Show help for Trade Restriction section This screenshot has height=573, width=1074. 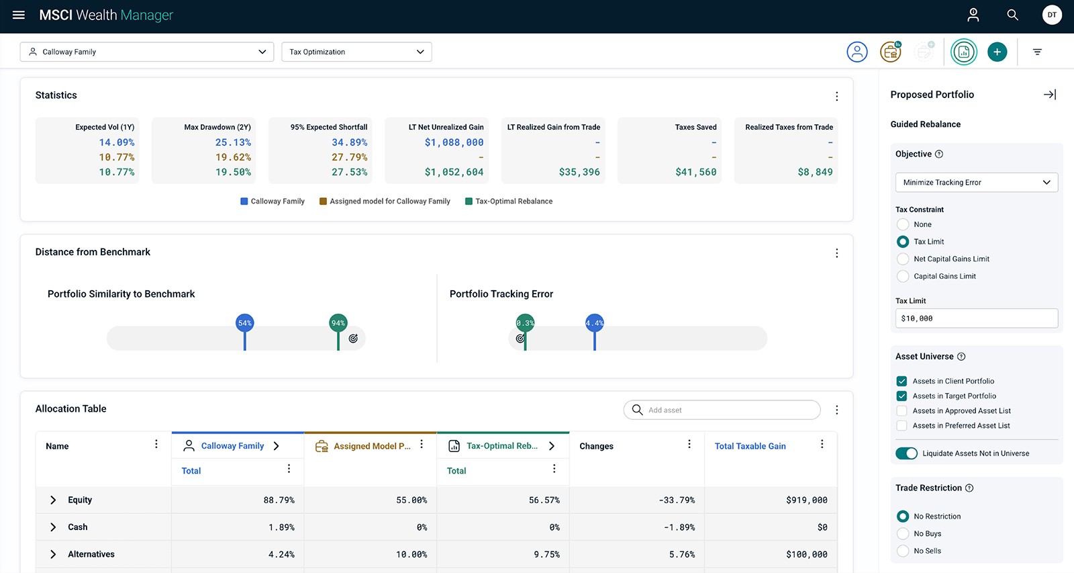[969, 488]
